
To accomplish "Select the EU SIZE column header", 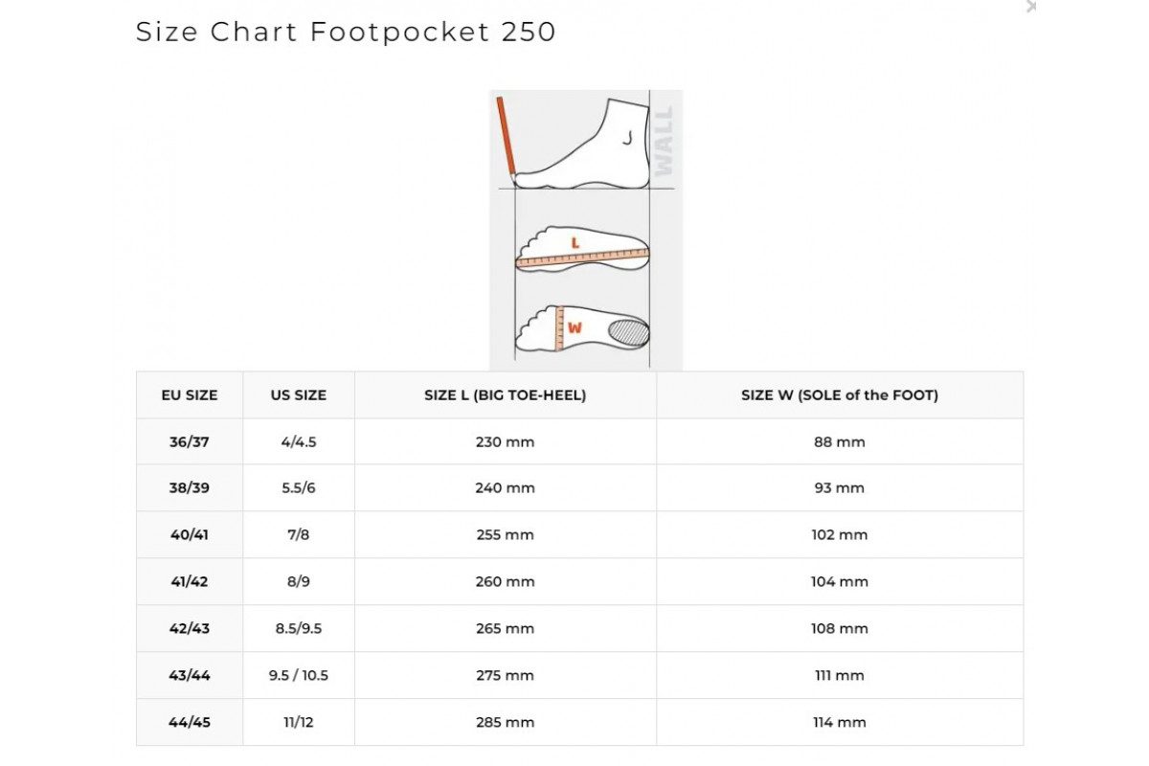I will (x=190, y=394).
